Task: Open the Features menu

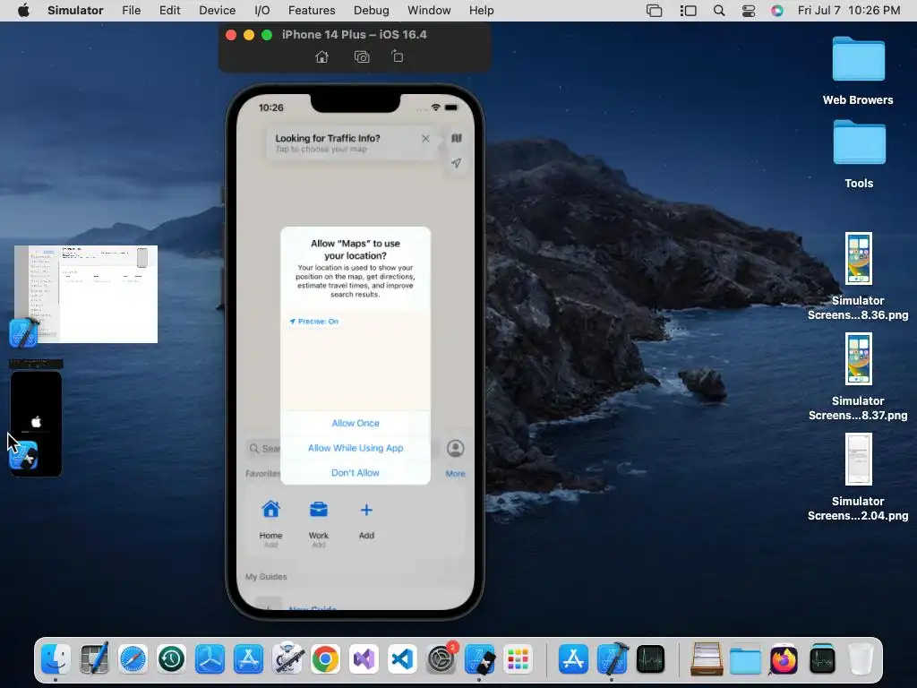Action: [312, 11]
